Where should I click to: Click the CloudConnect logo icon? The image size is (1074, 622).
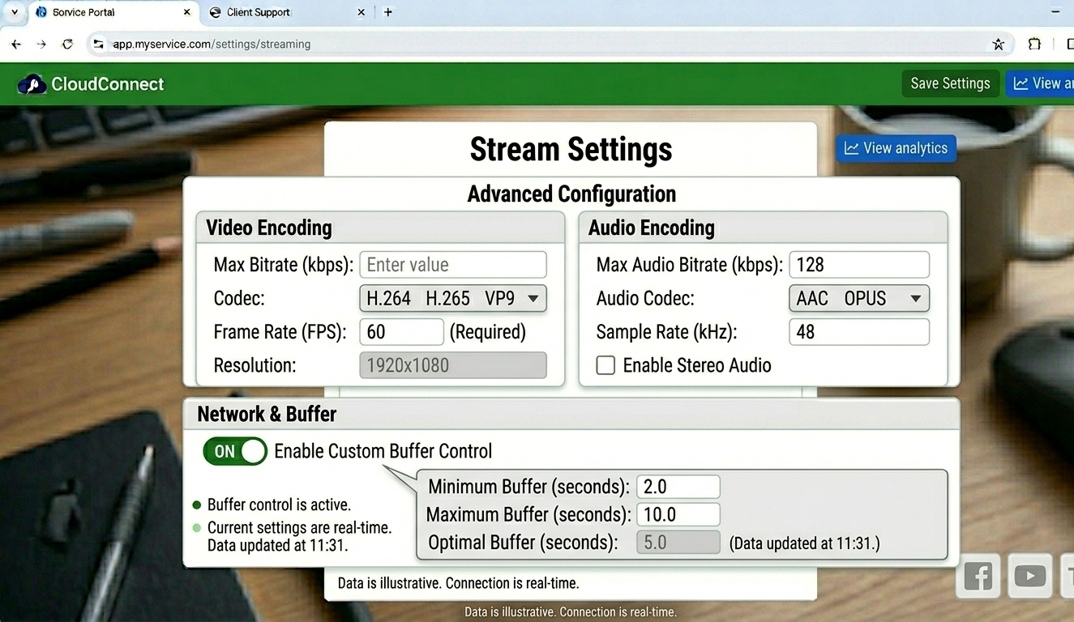(x=32, y=84)
